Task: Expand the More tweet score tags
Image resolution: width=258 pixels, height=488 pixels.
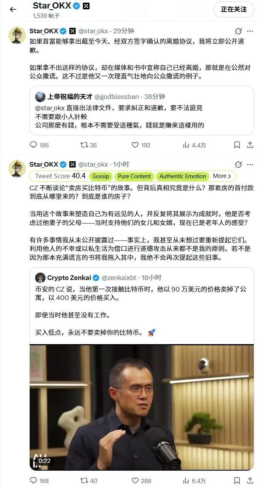Action: (222, 176)
